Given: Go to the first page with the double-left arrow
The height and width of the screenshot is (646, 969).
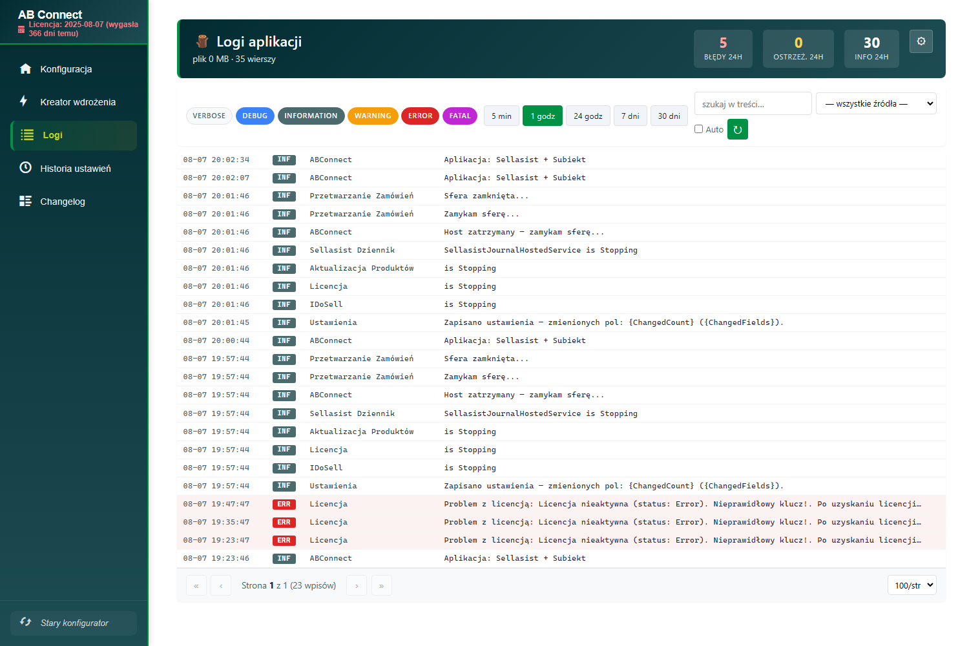Looking at the screenshot, I should click(196, 586).
